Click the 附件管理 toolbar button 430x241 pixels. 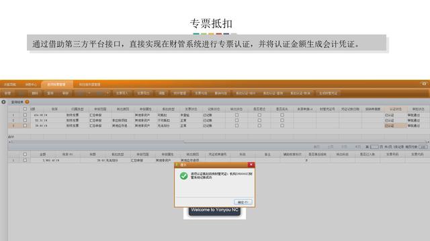(x=180, y=93)
